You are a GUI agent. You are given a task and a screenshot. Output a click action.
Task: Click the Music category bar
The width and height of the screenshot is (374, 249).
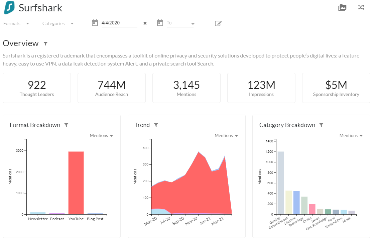(x=352, y=213)
